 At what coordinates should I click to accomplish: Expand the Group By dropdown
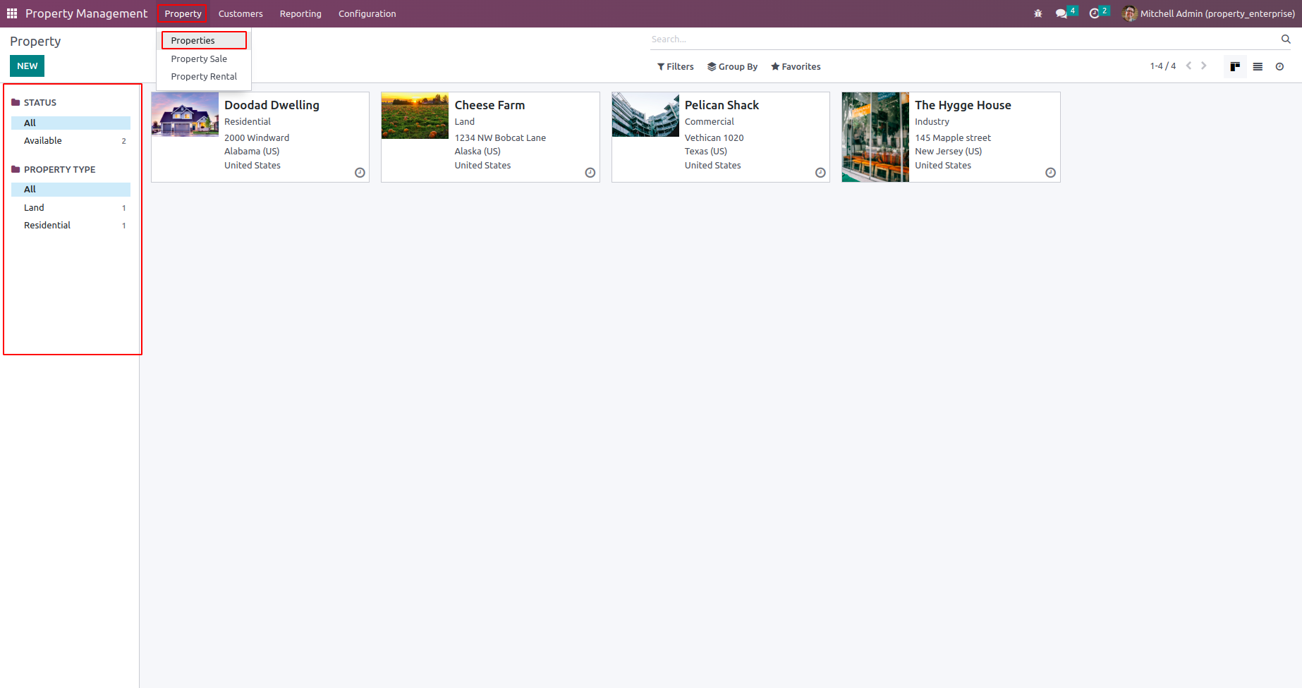point(732,66)
